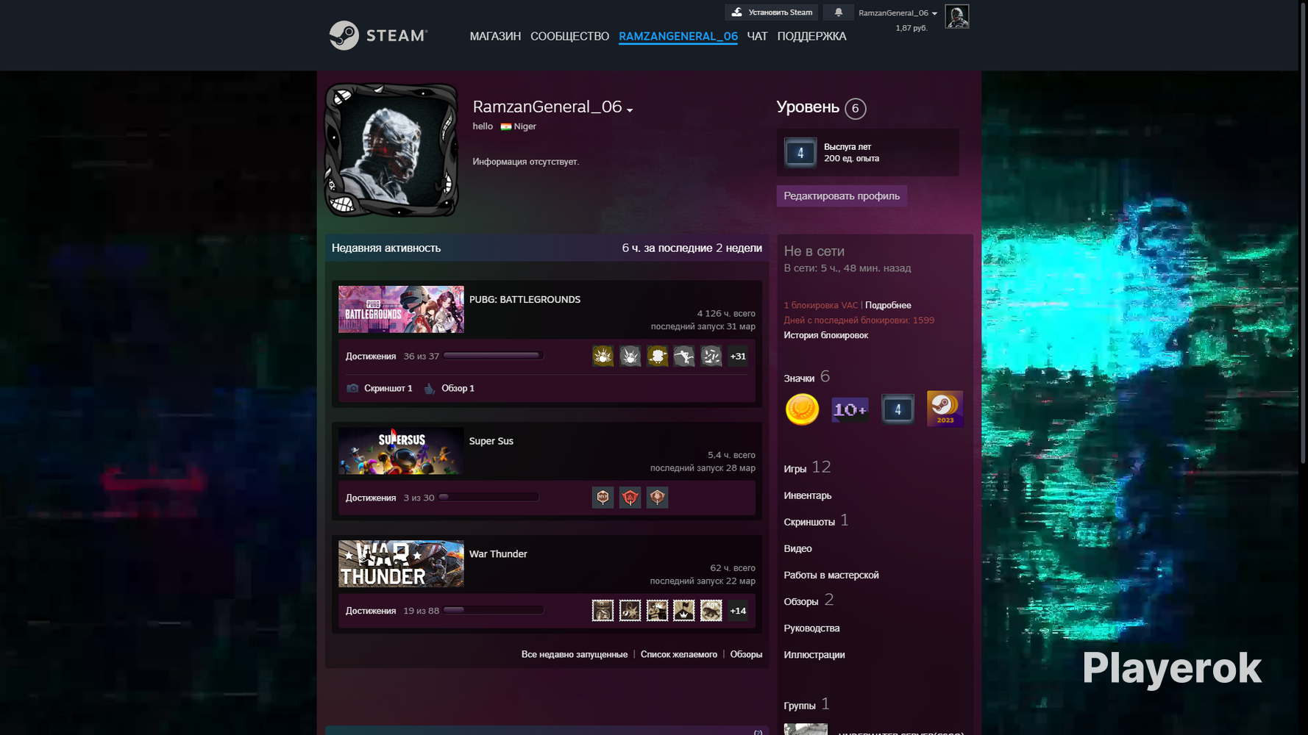Click the third PUBG achievement icon

click(x=657, y=356)
